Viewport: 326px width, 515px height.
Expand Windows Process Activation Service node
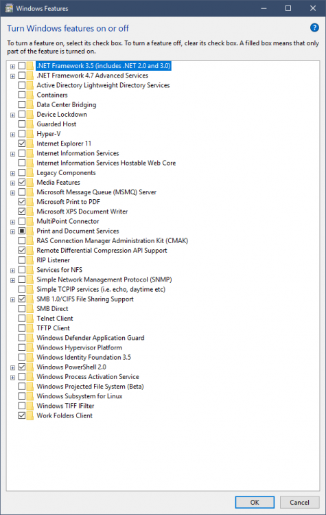[12, 378]
